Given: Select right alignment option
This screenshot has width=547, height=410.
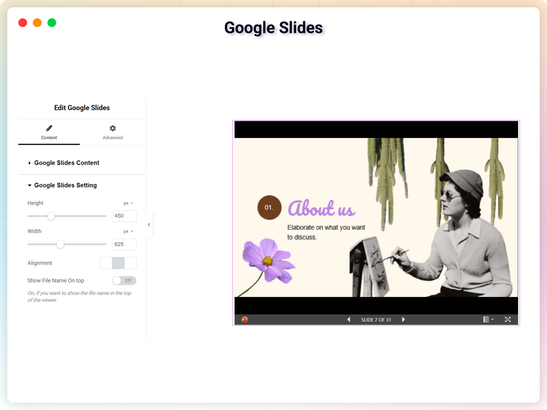Looking at the screenshot, I should (x=130, y=263).
